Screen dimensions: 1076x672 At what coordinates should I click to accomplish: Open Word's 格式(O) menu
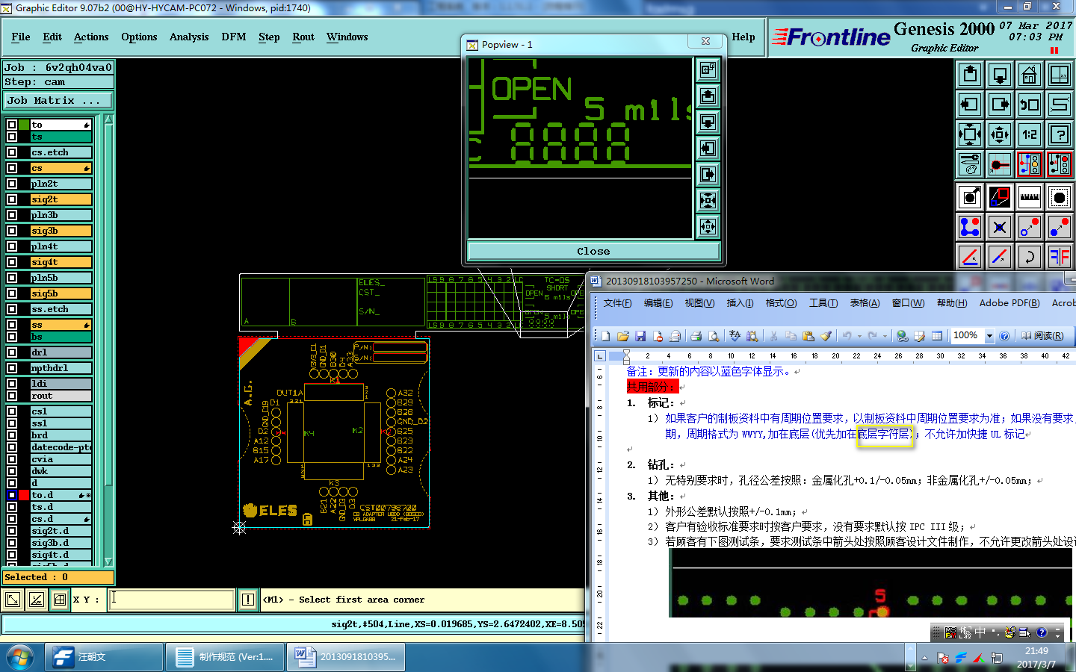[x=781, y=303]
